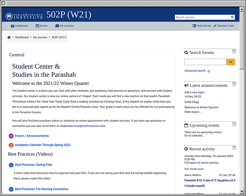Viewport: 246px width, 196px height.
Task: Click the home icon in breadcrumb
Action: [x=9, y=37]
